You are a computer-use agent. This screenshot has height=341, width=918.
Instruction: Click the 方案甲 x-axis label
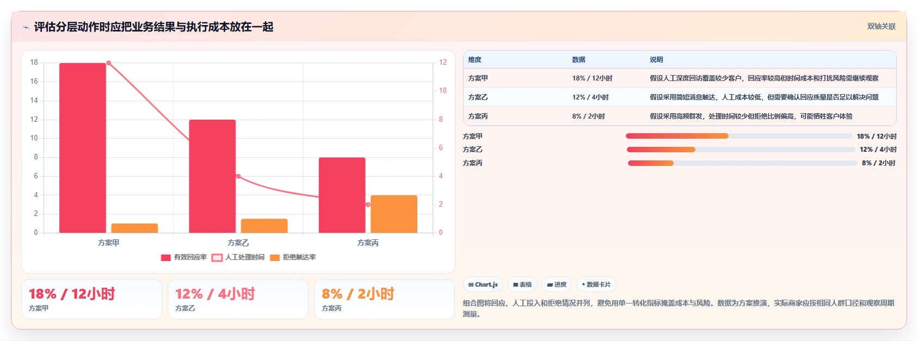[x=109, y=243]
